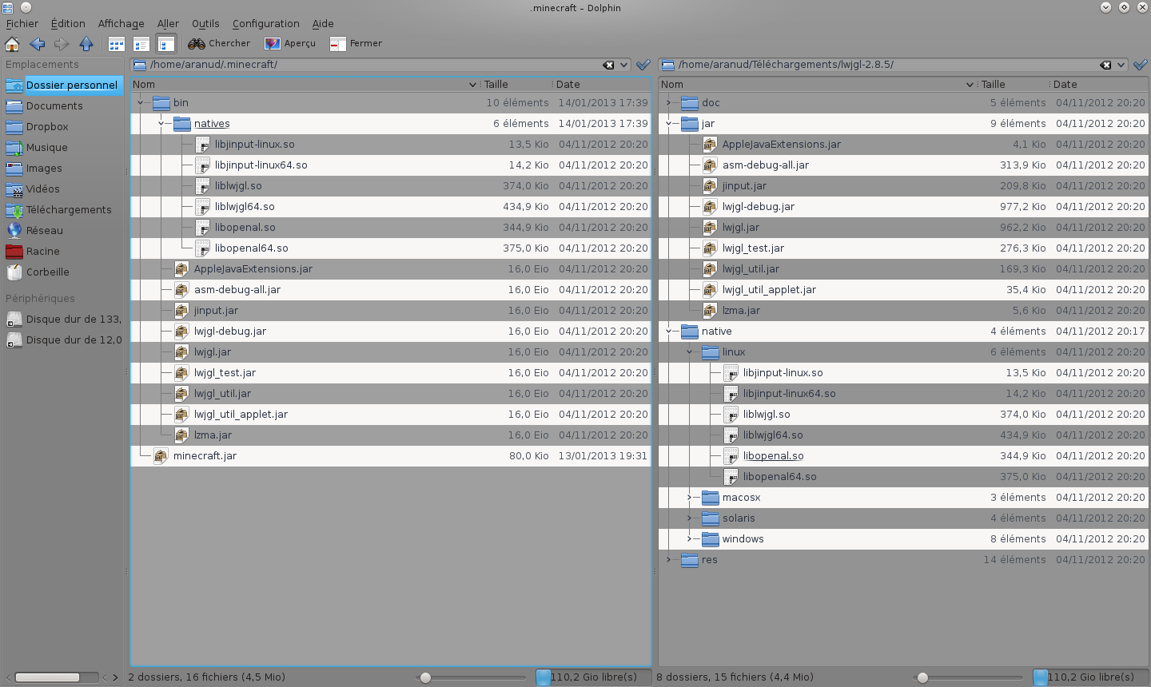This screenshot has height=687, width=1151.
Task: Confirm left location bar path
Action: (643, 65)
